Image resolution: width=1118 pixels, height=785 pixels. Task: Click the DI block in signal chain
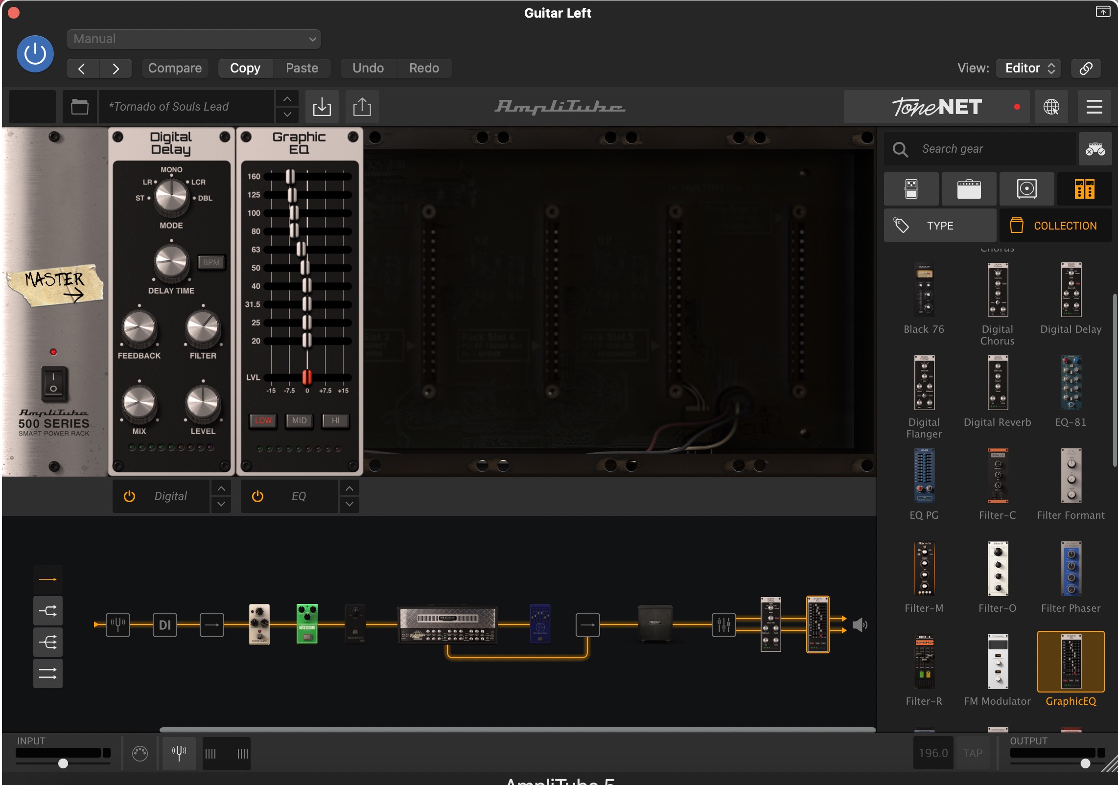point(165,625)
